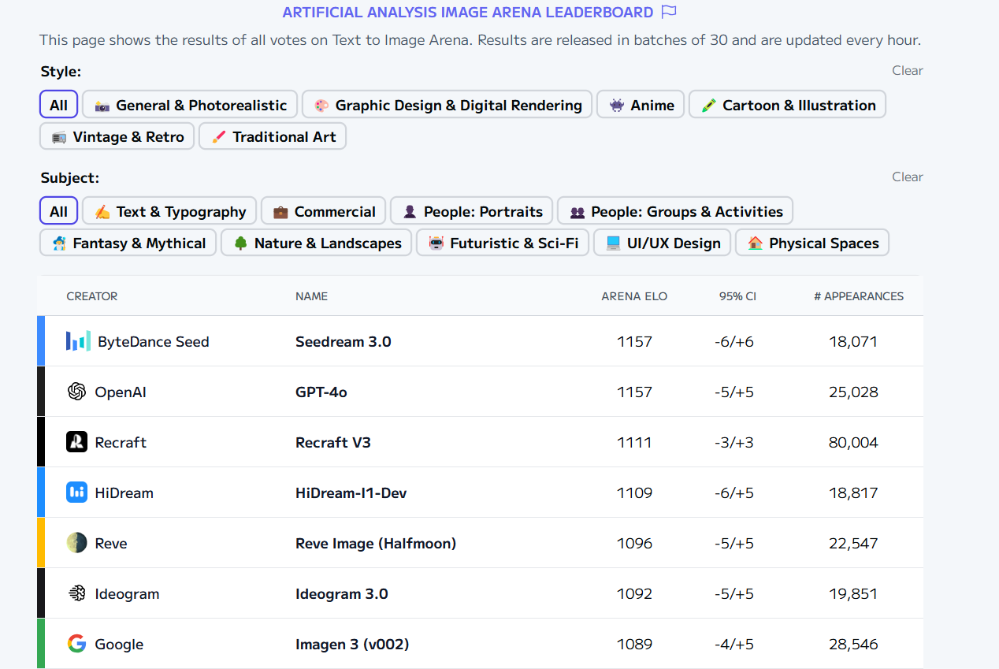The width and height of the screenshot is (999, 669).
Task: Click the Ideogram creator name
Action: [127, 593]
